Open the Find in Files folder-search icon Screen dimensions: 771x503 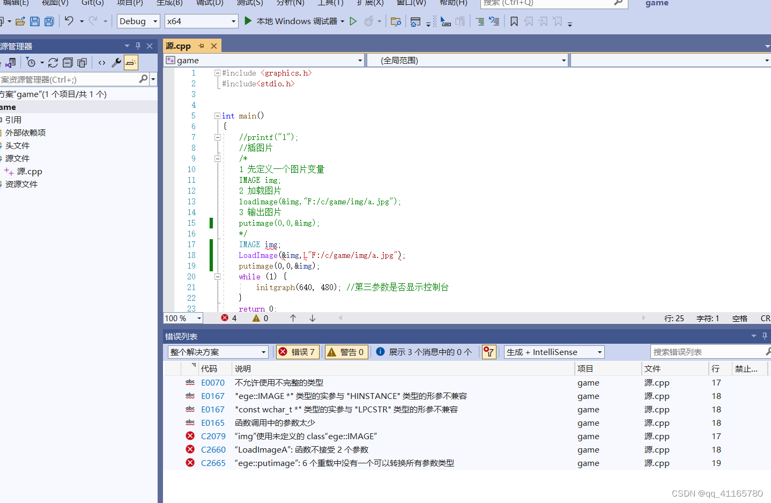point(396,21)
